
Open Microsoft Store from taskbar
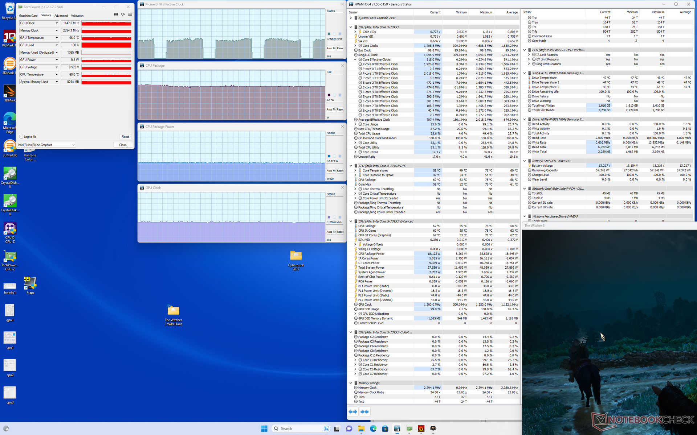(385, 428)
